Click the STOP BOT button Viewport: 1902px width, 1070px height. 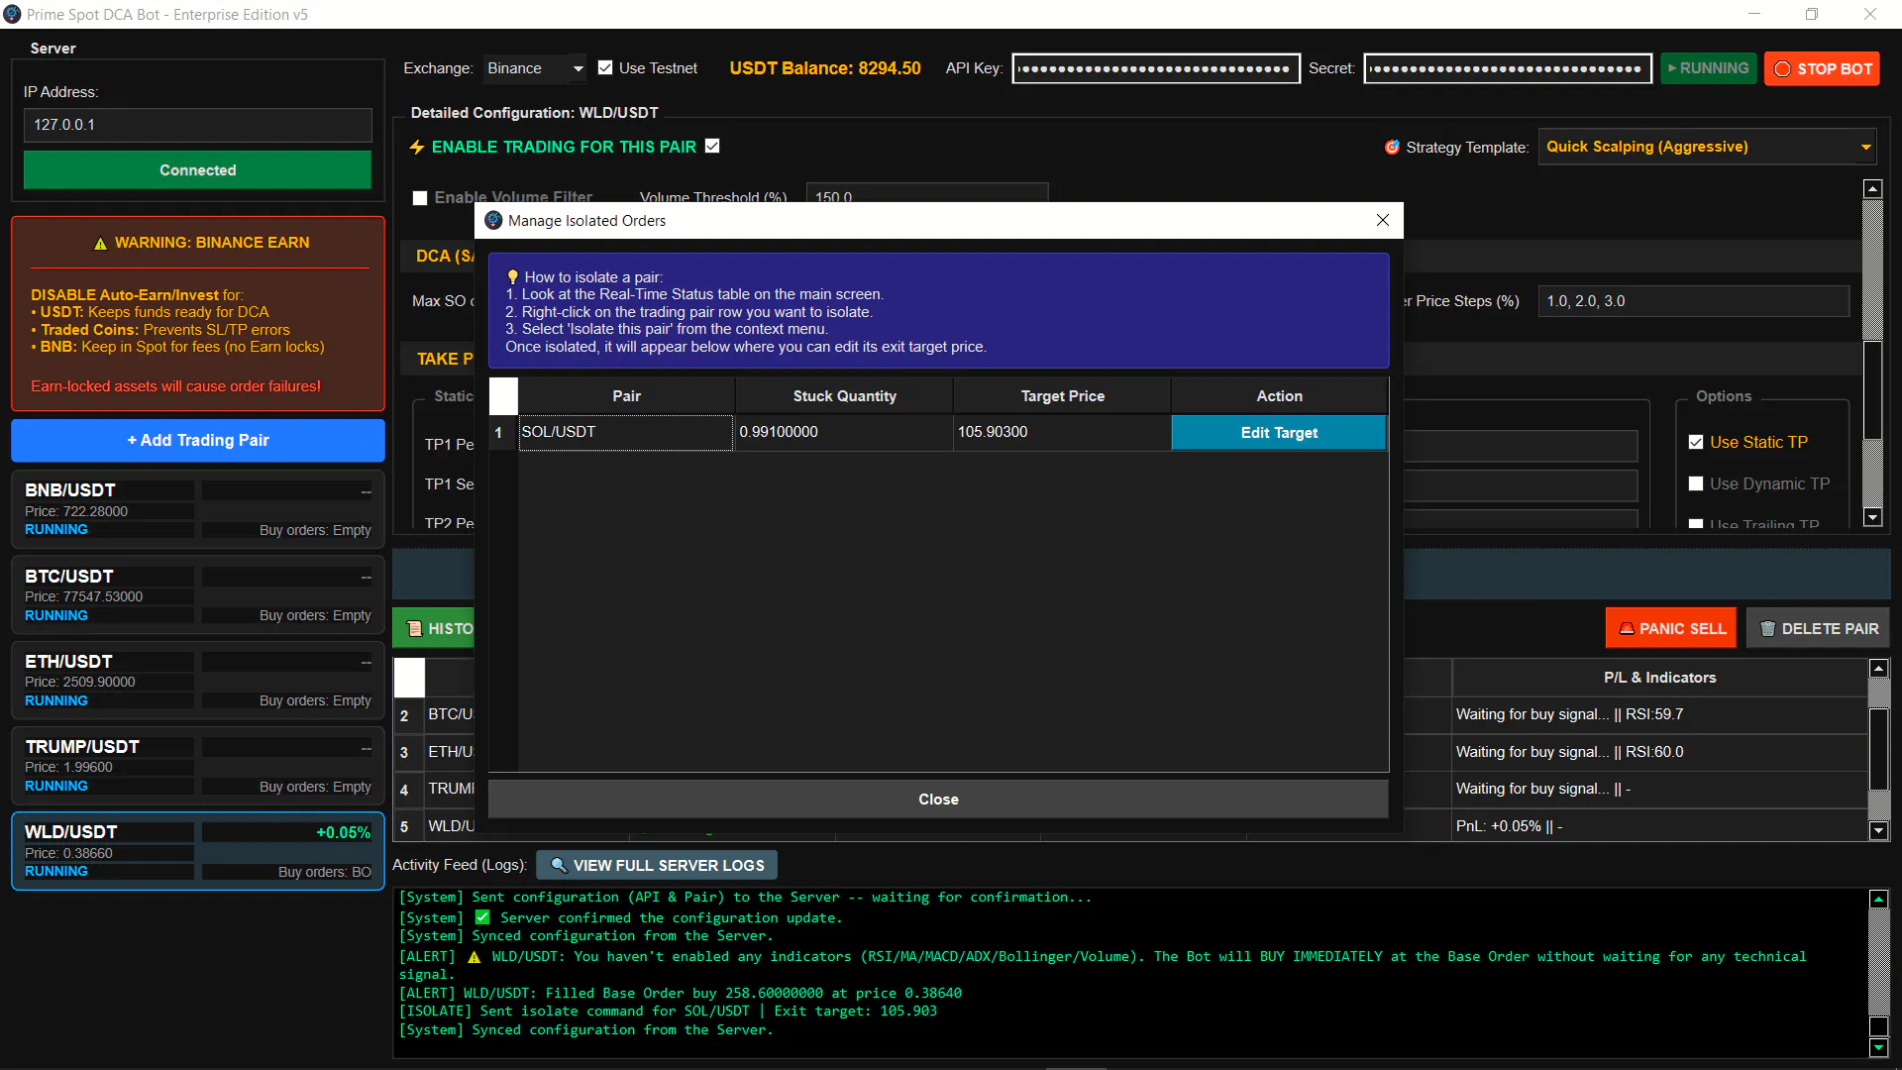pos(1822,68)
